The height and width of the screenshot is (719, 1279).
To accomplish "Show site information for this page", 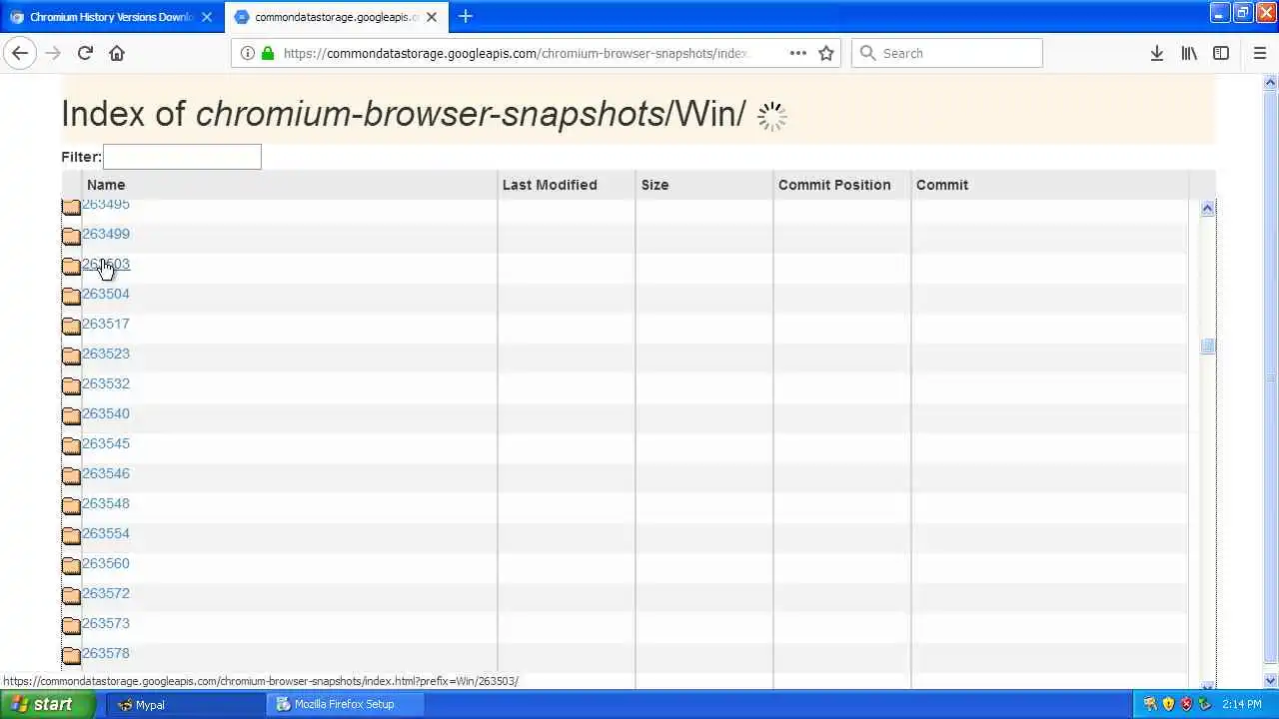I will [x=248, y=53].
